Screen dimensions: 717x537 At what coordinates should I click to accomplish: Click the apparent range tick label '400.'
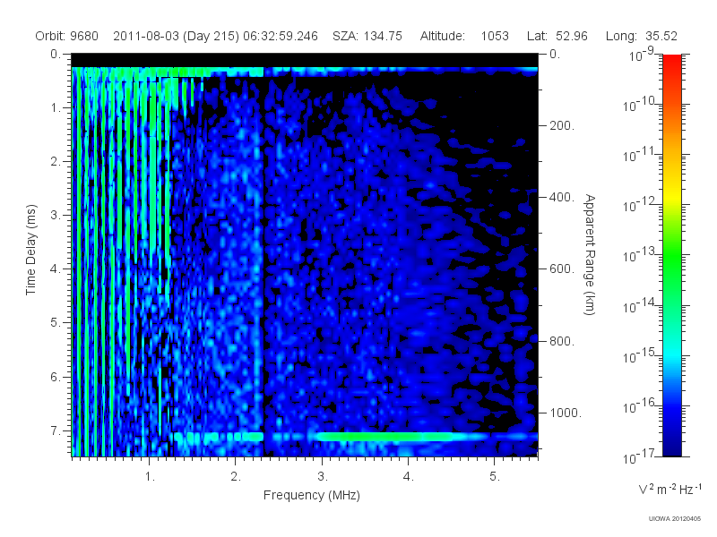click(562, 197)
